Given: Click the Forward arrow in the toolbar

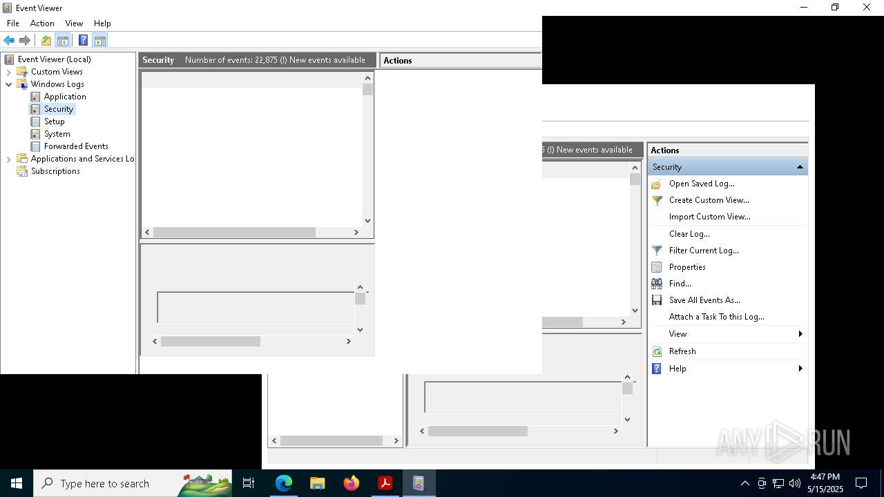Looking at the screenshot, I should coord(25,40).
